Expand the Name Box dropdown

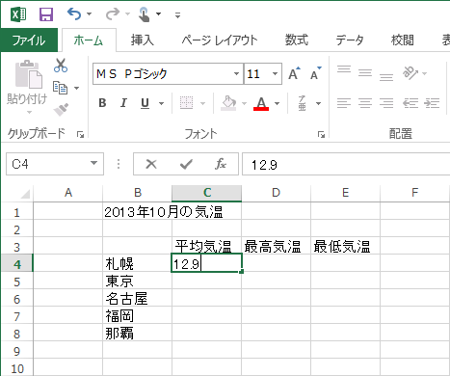coord(94,164)
